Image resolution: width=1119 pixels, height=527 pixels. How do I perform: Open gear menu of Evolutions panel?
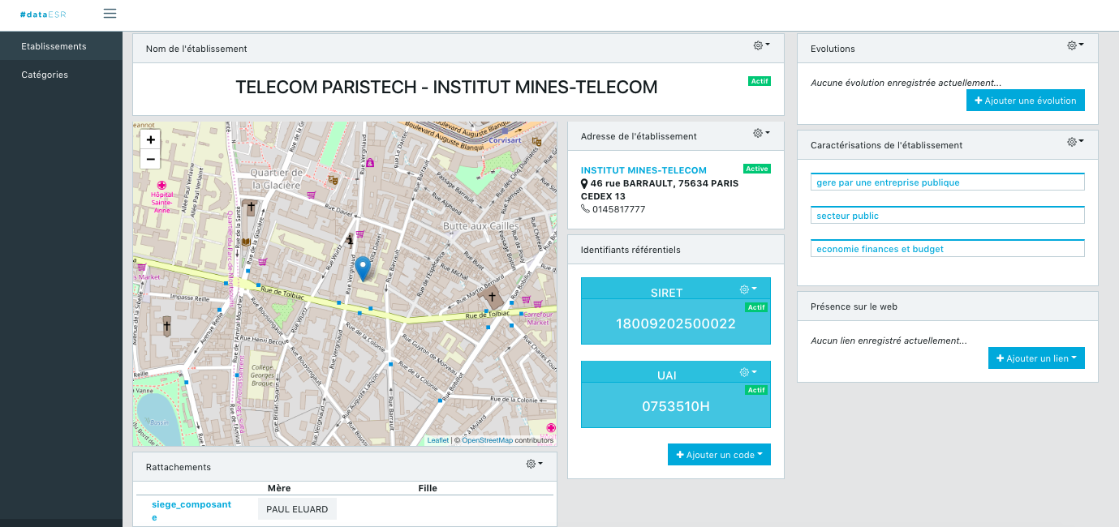pos(1075,45)
